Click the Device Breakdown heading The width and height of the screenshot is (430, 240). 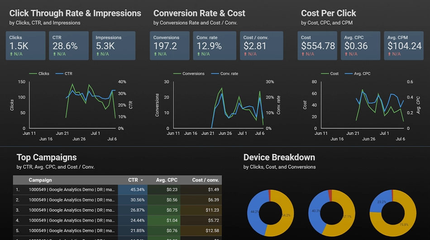(x=279, y=158)
